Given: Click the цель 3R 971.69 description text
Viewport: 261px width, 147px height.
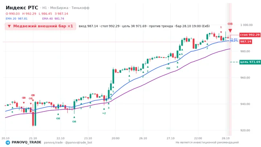Looking at the screenshot, I should pos(134,26).
